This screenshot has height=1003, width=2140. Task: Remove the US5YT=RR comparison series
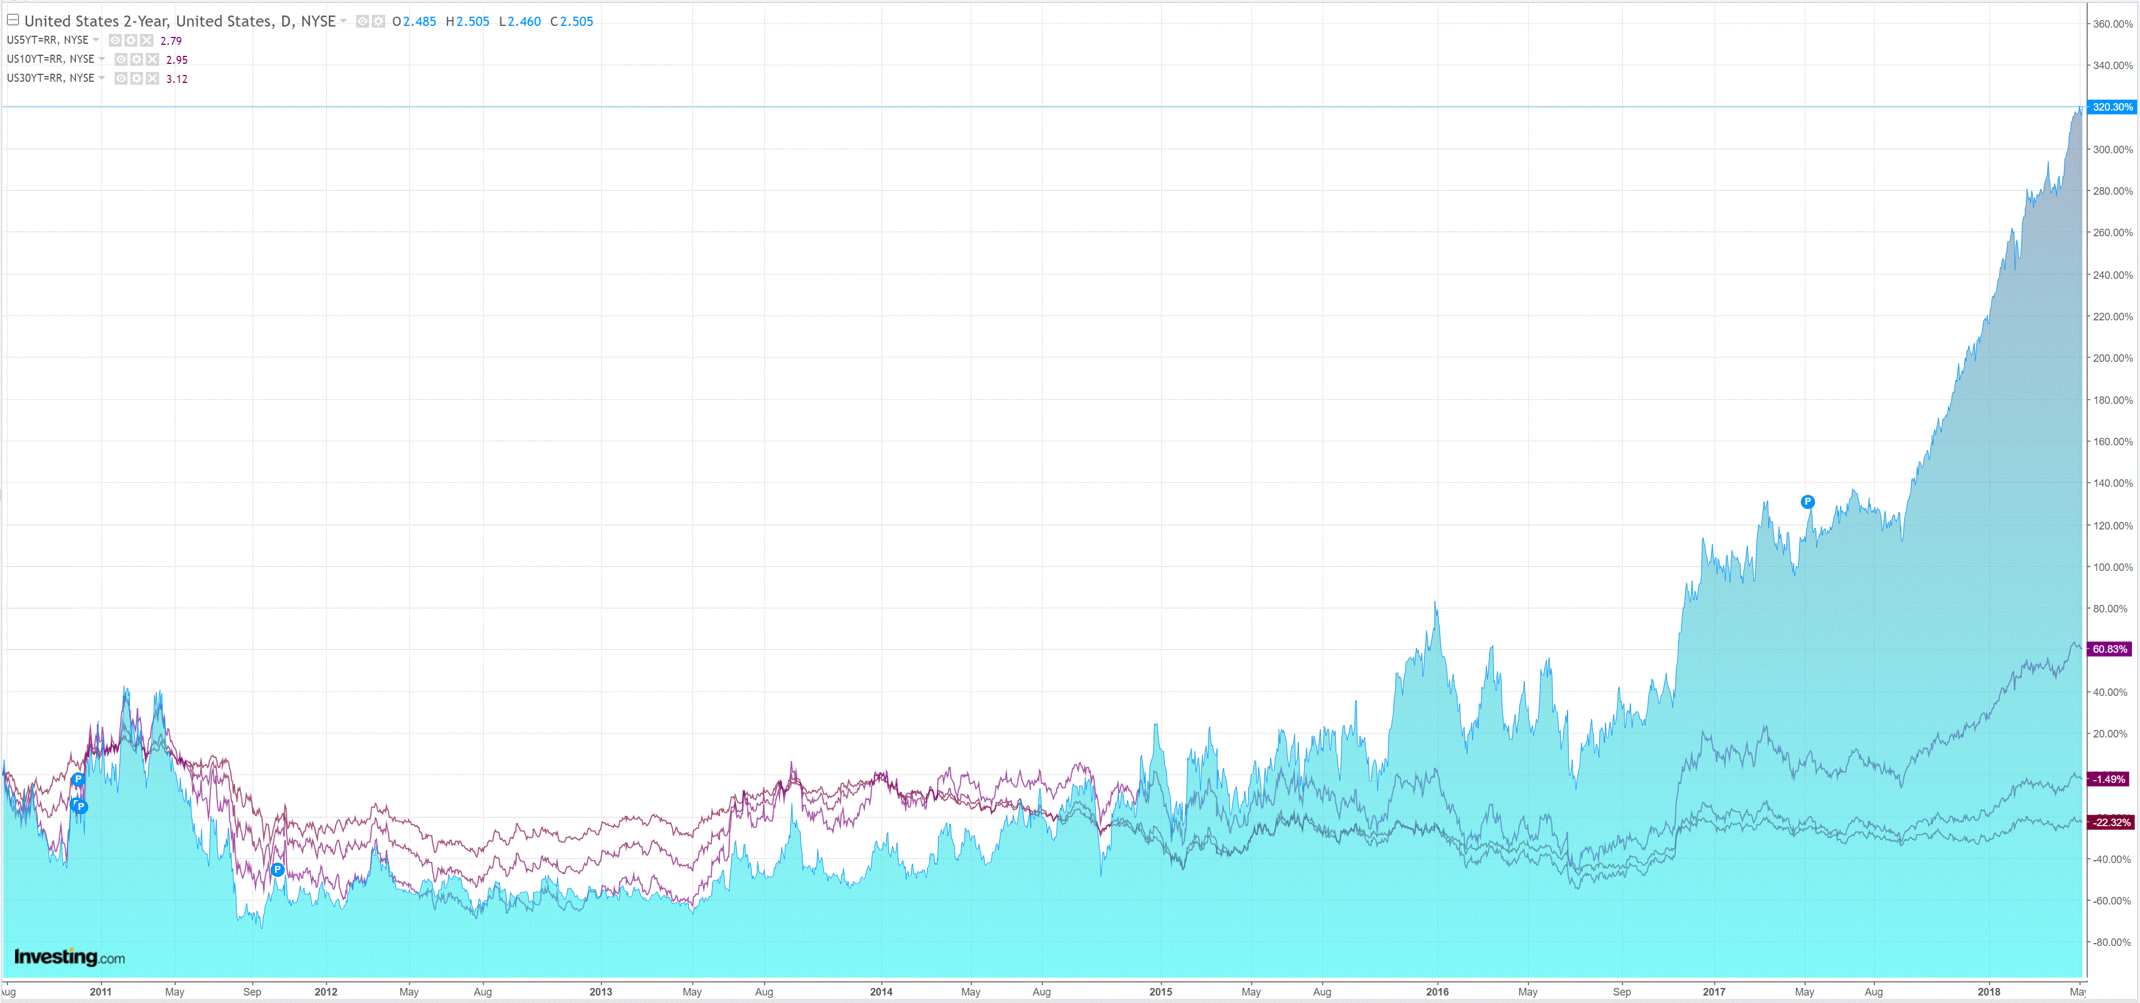point(147,41)
